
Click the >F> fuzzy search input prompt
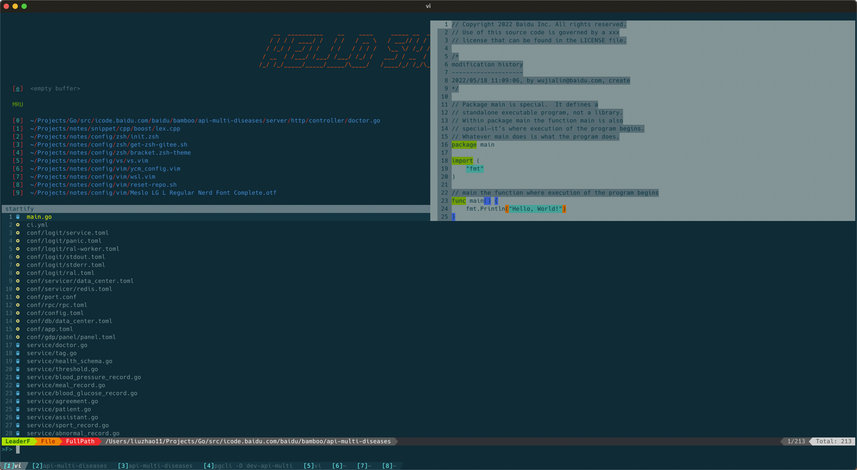click(x=8, y=449)
